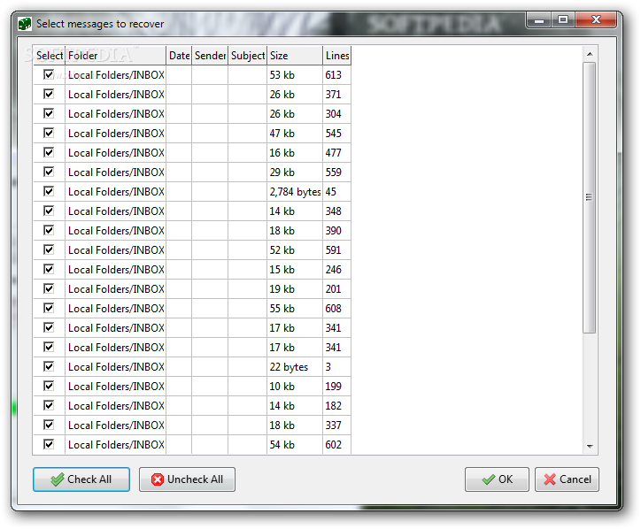
Task: Click the Uncheck All button
Action: coord(187,479)
